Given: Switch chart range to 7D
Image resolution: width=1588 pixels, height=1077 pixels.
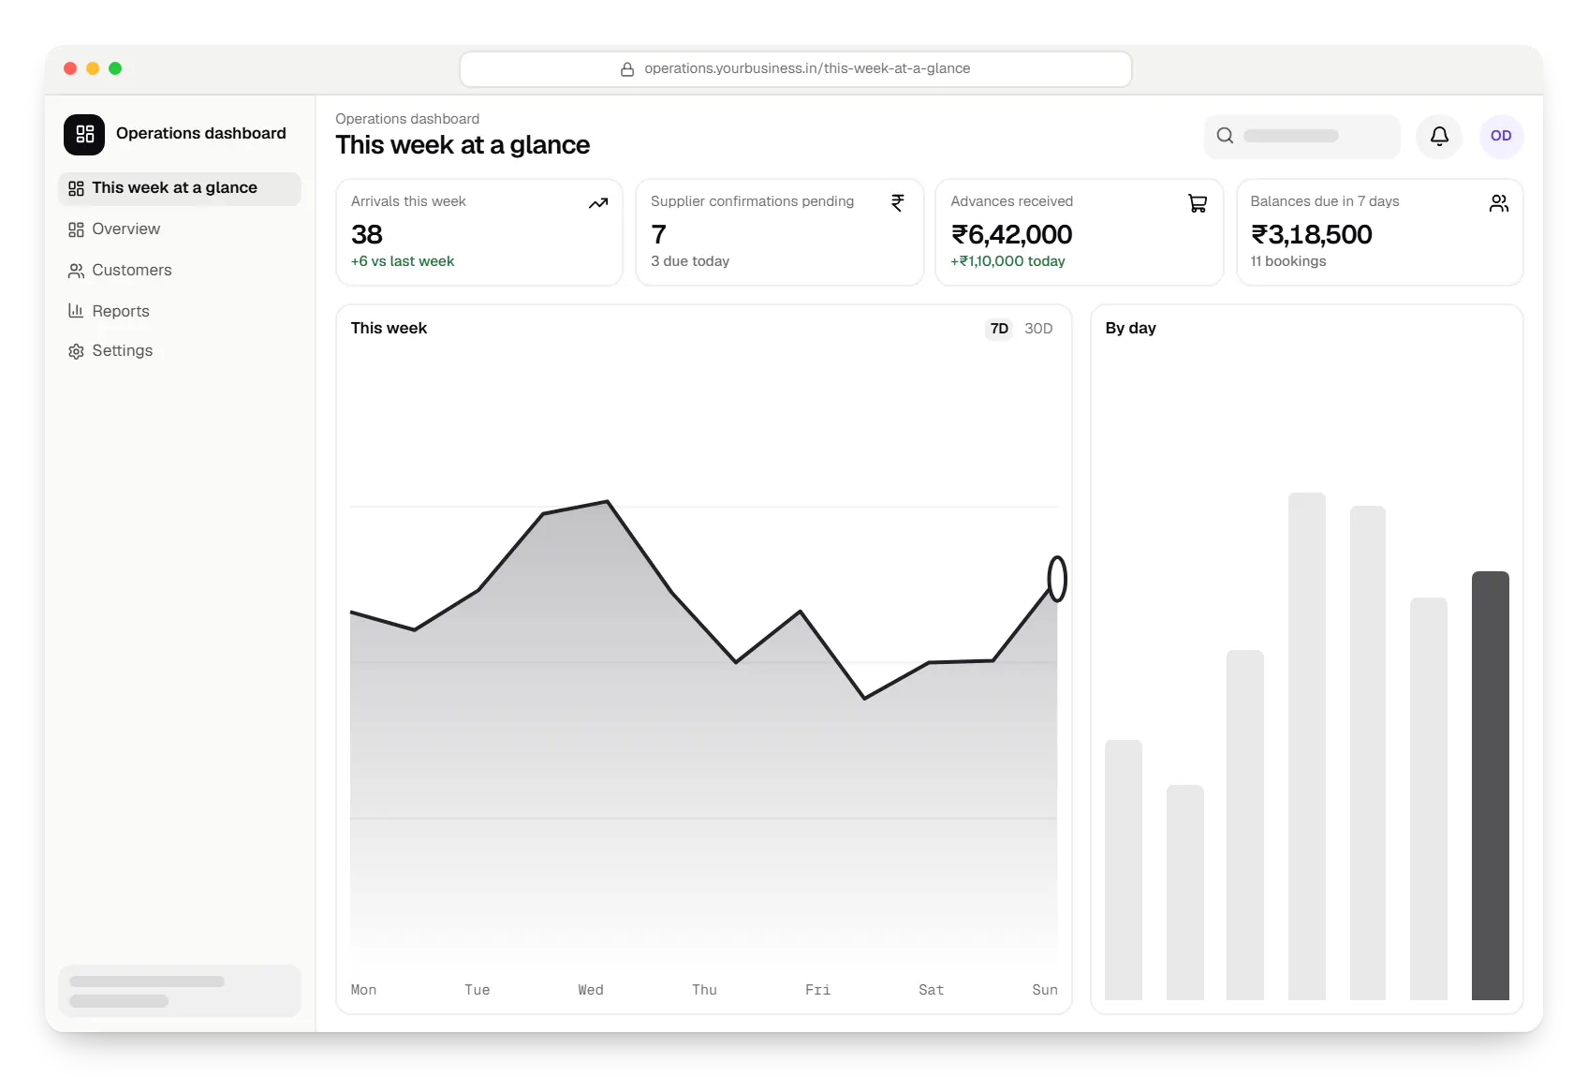Looking at the screenshot, I should coord(999,329).
